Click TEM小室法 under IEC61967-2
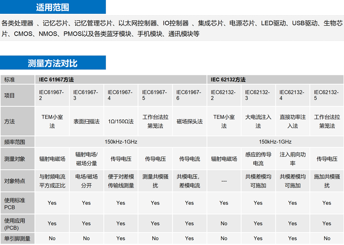This screenshot has width=344, height=245. [x=52, y=121]
